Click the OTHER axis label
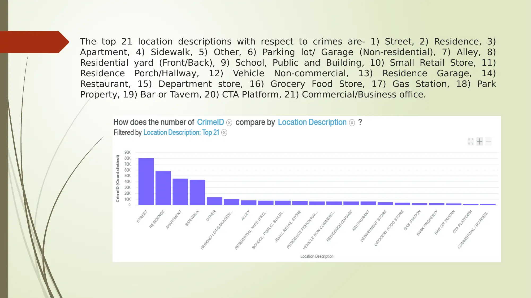 pos(211,216)
